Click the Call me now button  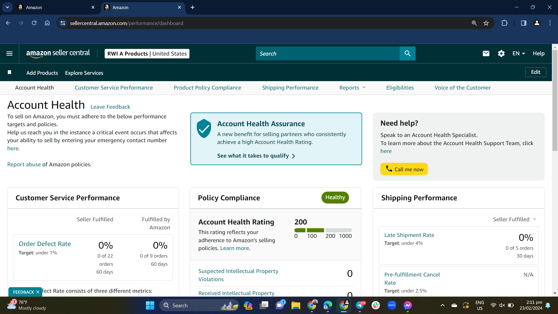click(x=404, y=169)
